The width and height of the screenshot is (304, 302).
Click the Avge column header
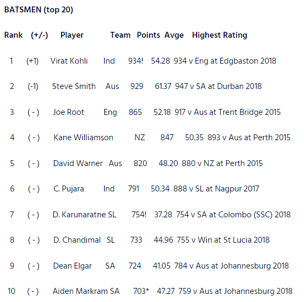point(174,35)
